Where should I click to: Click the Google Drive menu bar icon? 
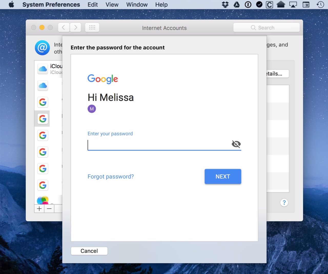(237, 5)
